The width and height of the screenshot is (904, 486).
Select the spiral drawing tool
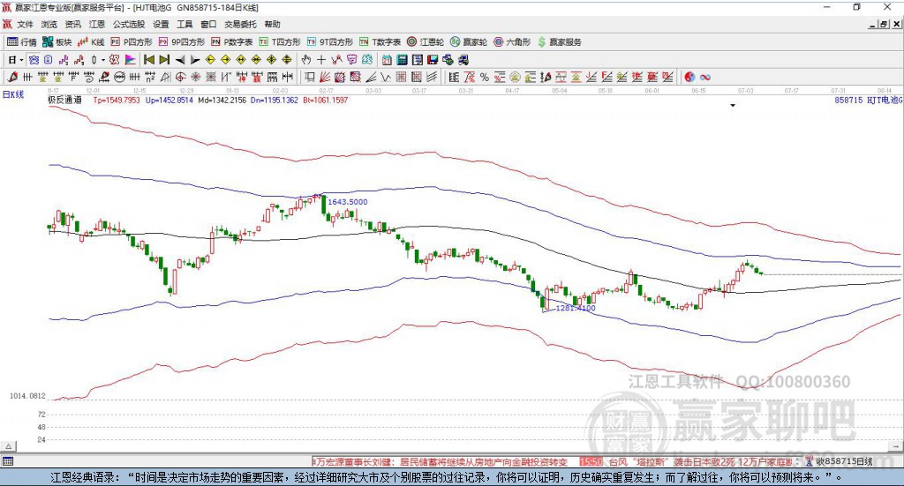[x=89, y=77]
